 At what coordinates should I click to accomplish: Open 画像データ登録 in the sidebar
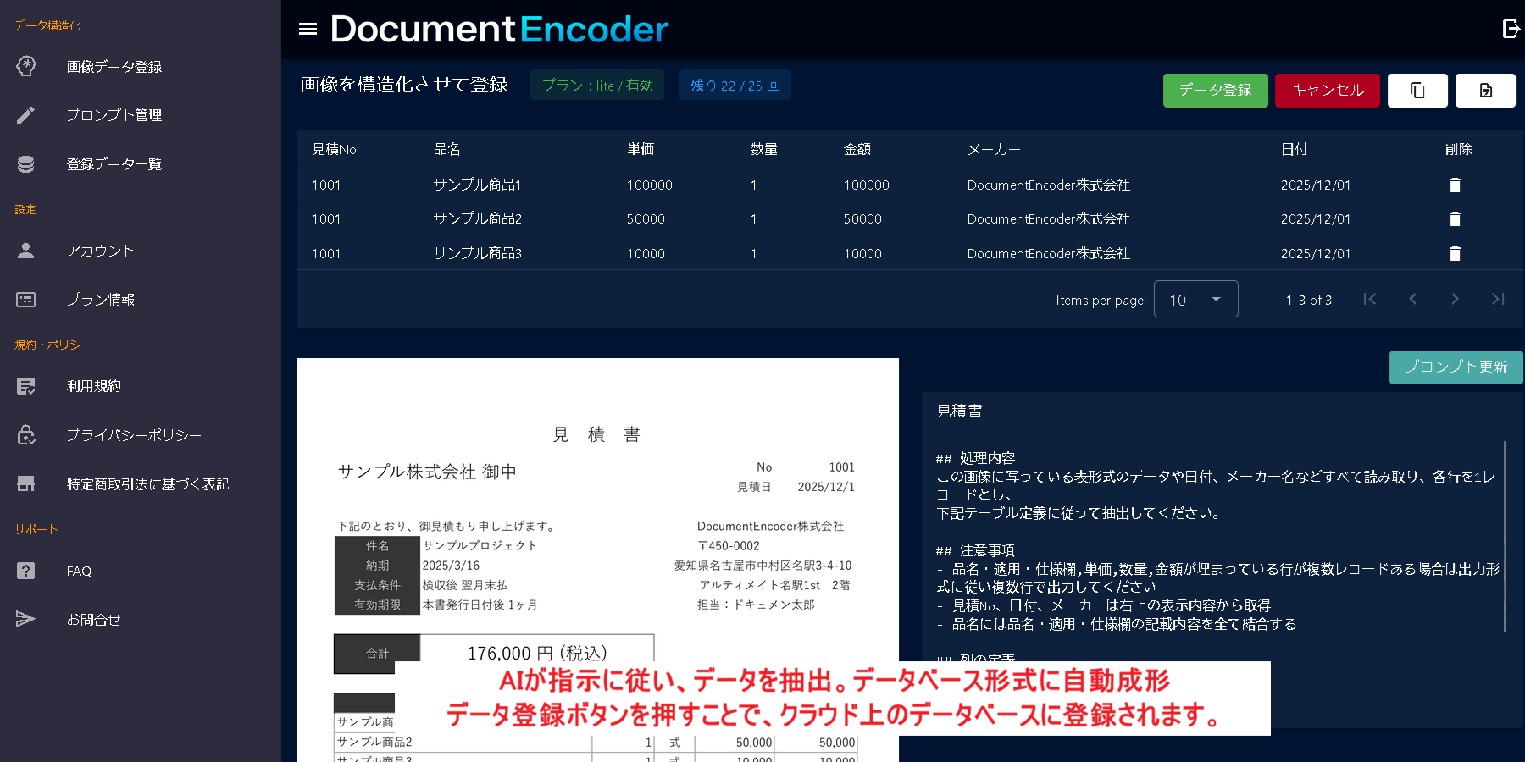click(114, 67)
